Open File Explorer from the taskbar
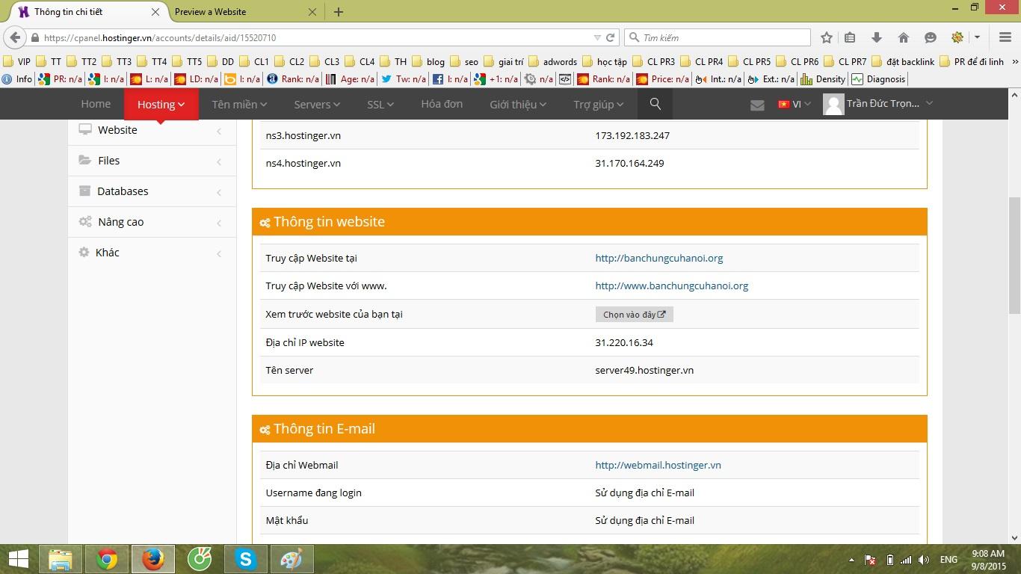 pos(61,559)
